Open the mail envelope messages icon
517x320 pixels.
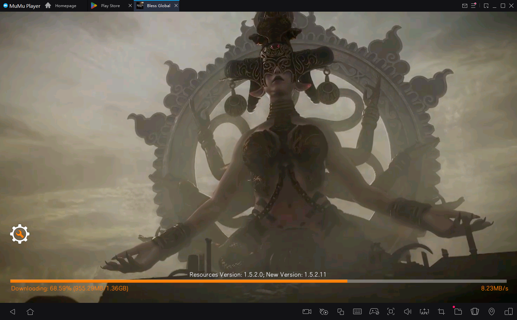click(x=465, y=6)
